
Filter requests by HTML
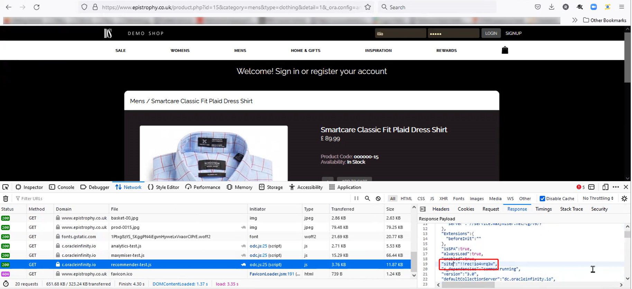click(x=406, y=198)
